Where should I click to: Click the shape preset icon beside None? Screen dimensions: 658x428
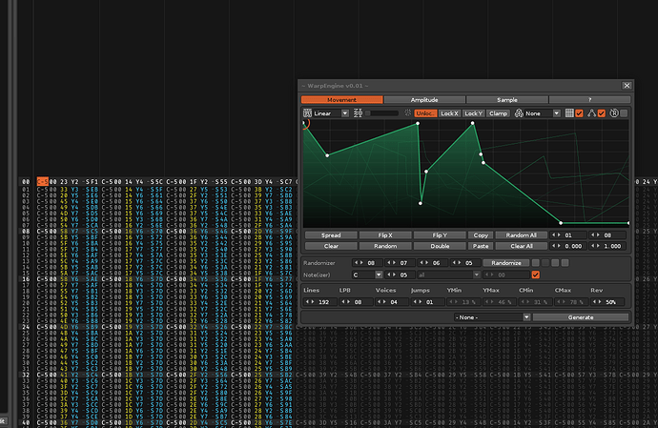point(519,112)
